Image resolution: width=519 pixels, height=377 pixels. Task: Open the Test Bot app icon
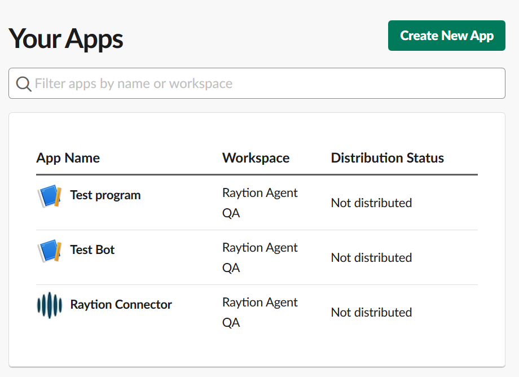49,251
